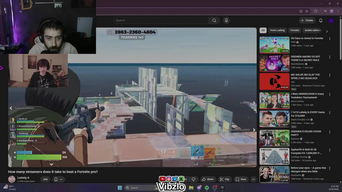Open options for I 1v1'd Ludwig video
This screenshot has height=192, width=342.
[329, 113]
